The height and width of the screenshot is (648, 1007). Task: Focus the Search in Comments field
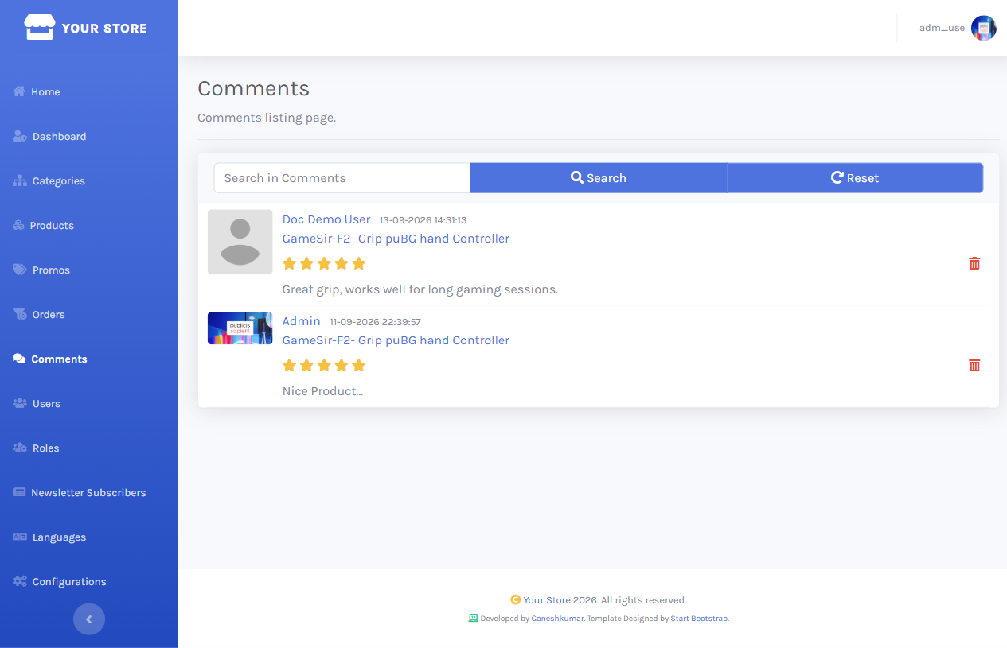342,178
